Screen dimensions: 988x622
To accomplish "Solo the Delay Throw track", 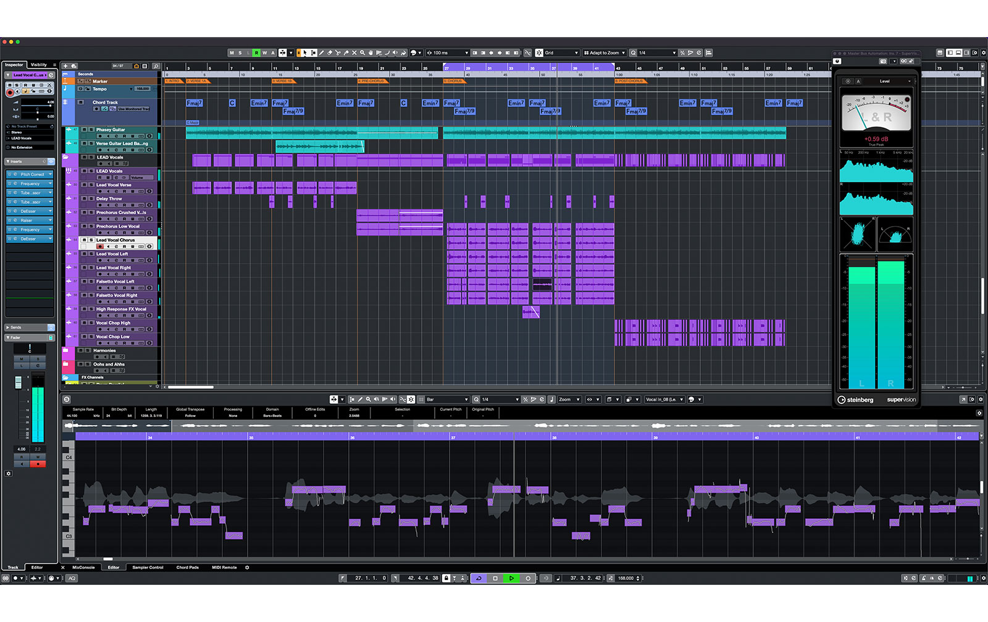I will pos(92,198).
